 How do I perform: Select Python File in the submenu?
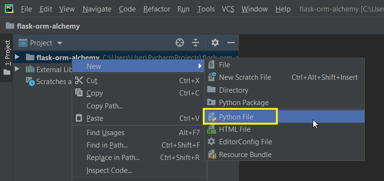pyautogui.click(x=285, y=117)
